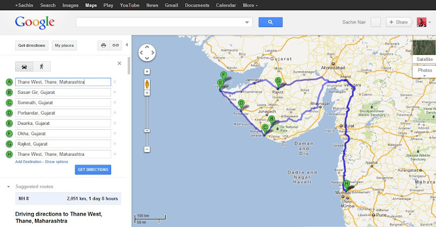Collapse the Suggested routes section
Screen dimensions: 436x227
pyautogui.click(x=8, y=186)
